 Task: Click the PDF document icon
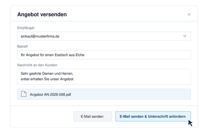coord(24,94)
